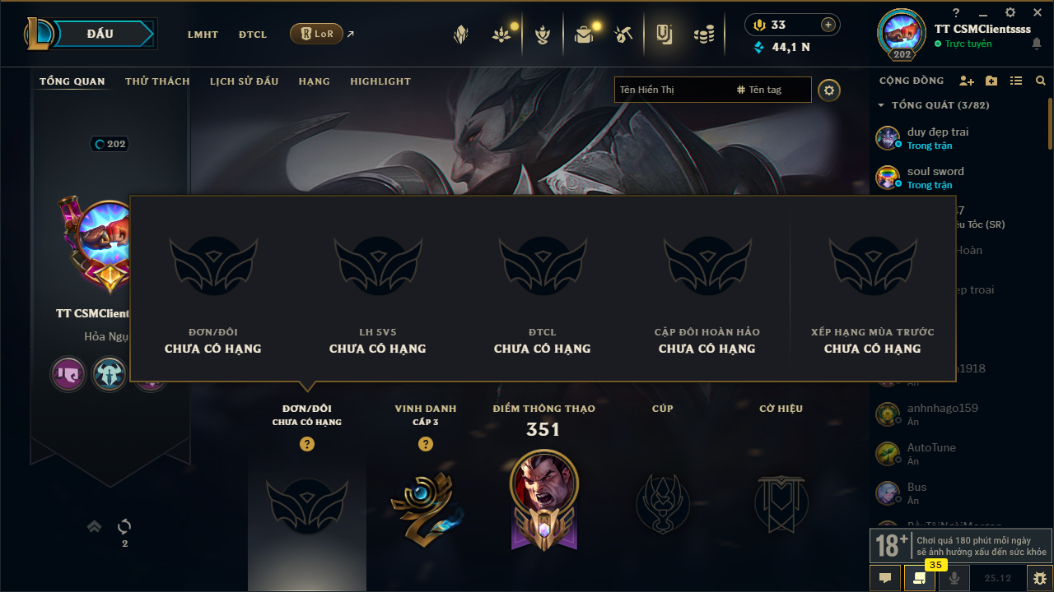
Task: Click the ĐẤU play button
Action: pos(100,34)
